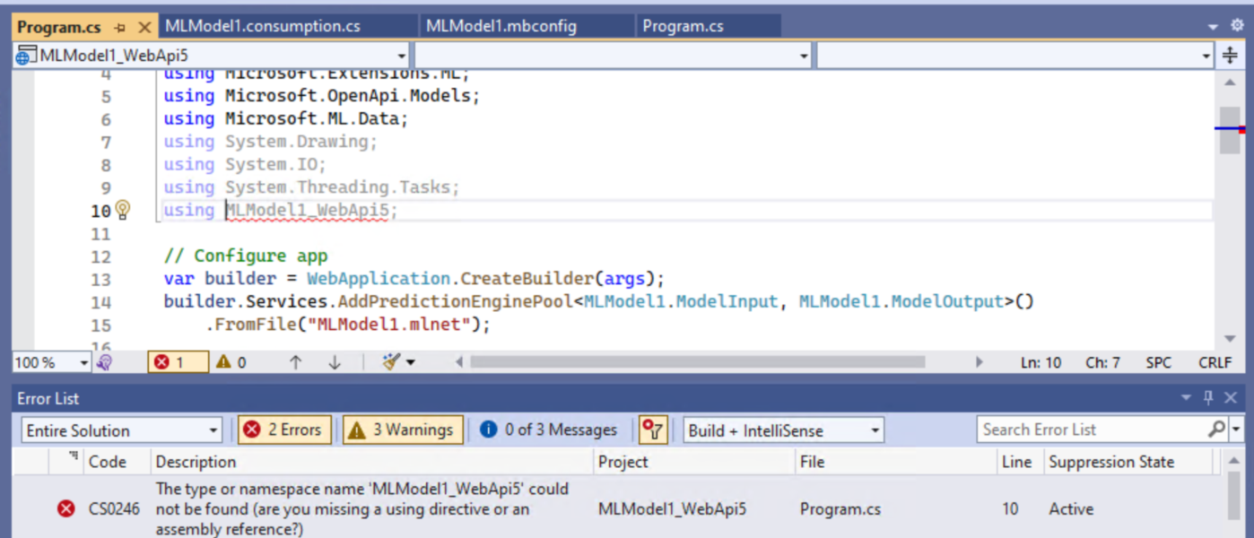1254x538 pixels.
Task: Open the 100% zoom level dropdown
Action: pyautogui.click(x=49, y=361)
